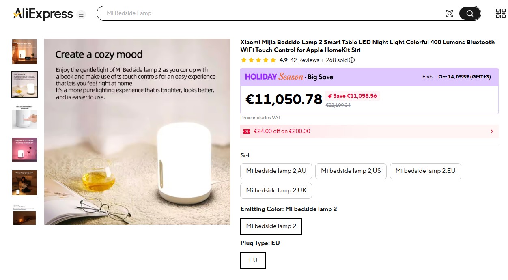Select Mi bedside lamp 2,US set
Image resolution: width=508 pixels, height=280 pixels.
pyautogui.click(x=351, y=171)
